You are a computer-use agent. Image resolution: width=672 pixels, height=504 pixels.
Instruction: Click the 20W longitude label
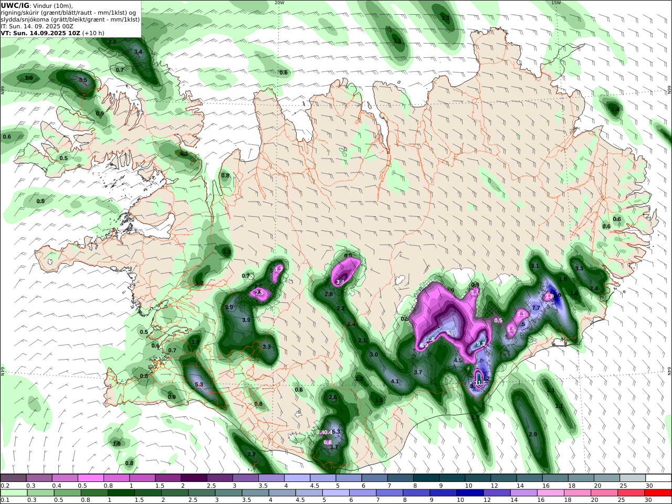click(279, 3)
